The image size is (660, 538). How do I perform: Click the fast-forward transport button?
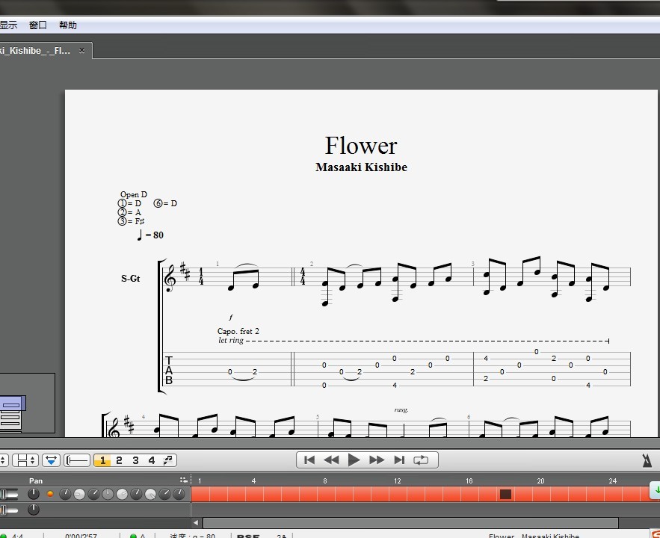(376, 460)
